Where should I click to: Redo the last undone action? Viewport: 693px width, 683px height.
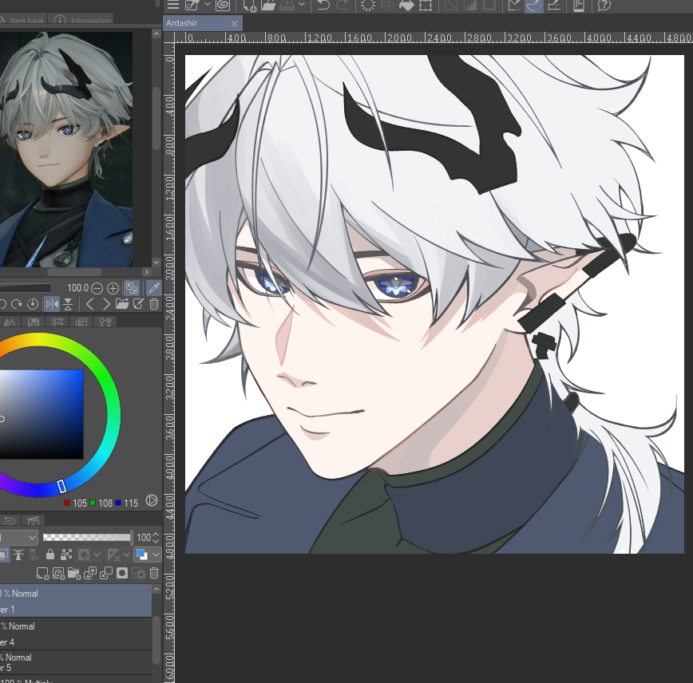342,5
